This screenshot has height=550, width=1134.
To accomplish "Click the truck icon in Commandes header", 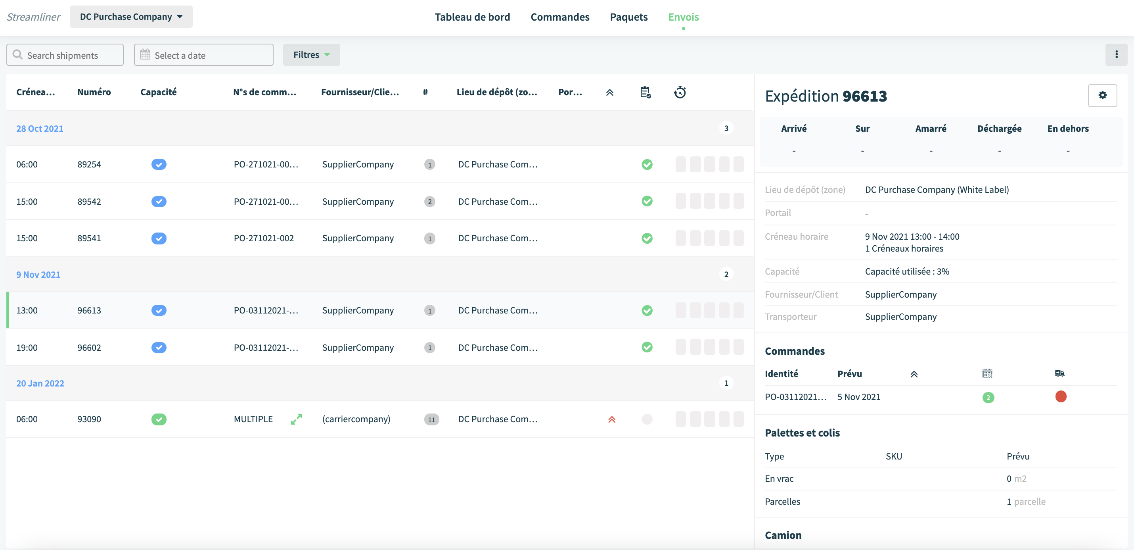I will tap(1059, 374).
